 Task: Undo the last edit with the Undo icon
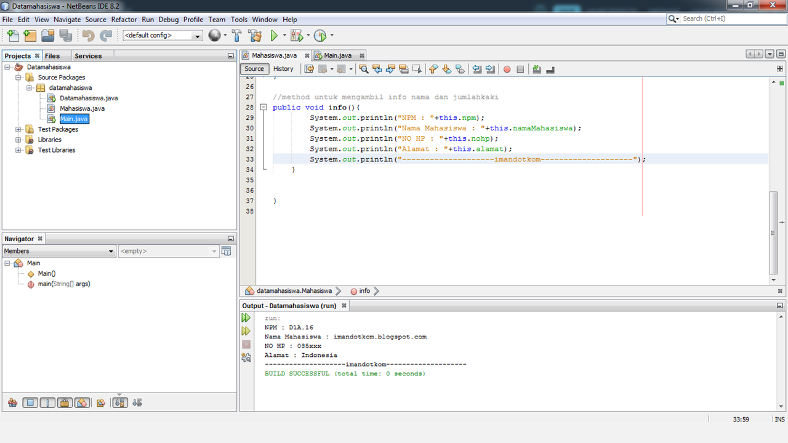pos(88,35)
